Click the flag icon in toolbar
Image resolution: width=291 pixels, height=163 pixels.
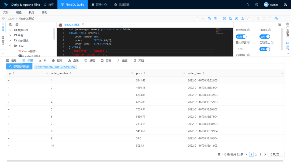point(230,19)
